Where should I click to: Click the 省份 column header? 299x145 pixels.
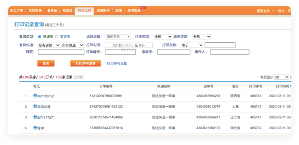235,86
